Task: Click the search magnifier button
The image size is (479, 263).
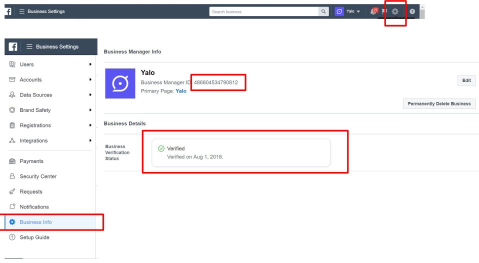Action: pos(323,11)
